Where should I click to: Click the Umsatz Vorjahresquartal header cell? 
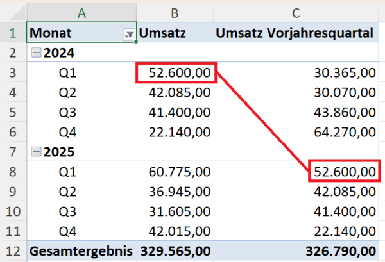(x=295, y=33)
